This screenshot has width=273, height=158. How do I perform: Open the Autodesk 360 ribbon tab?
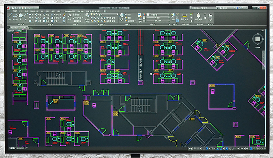[x=71, y=11]
